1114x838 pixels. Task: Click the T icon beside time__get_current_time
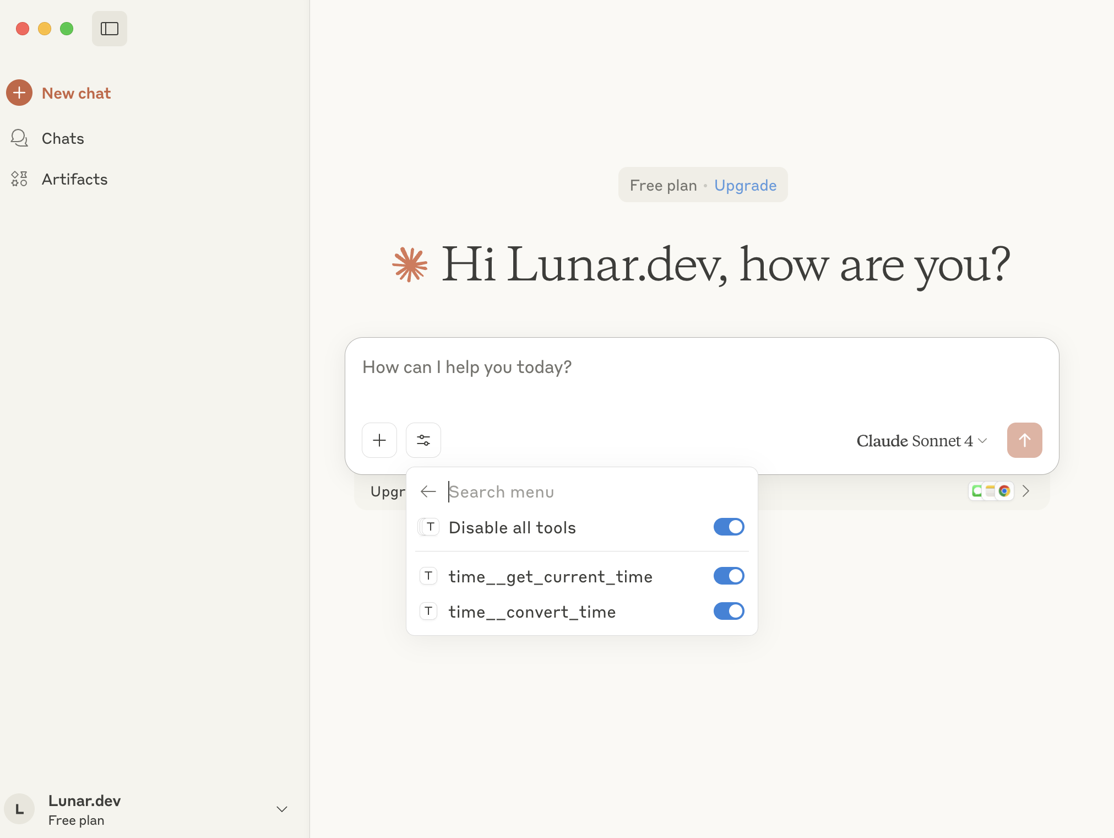pyautogui.click(x=428, y=576)
